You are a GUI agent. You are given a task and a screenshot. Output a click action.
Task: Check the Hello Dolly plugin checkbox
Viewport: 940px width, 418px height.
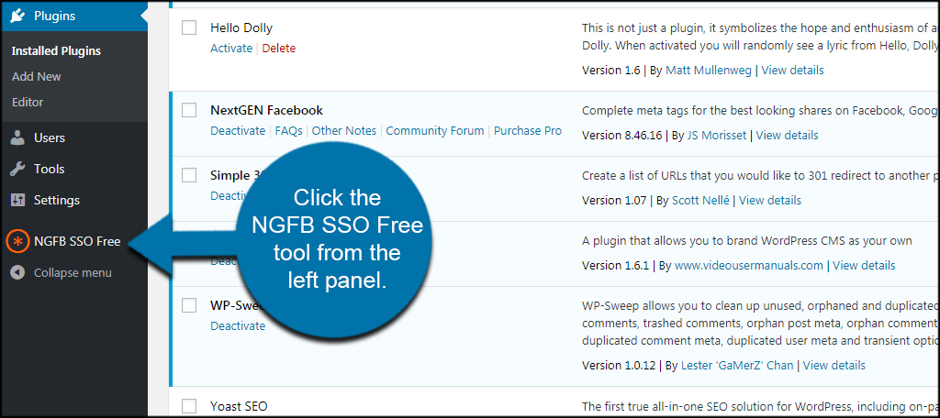pyautogui.click(x=189, y=27)
